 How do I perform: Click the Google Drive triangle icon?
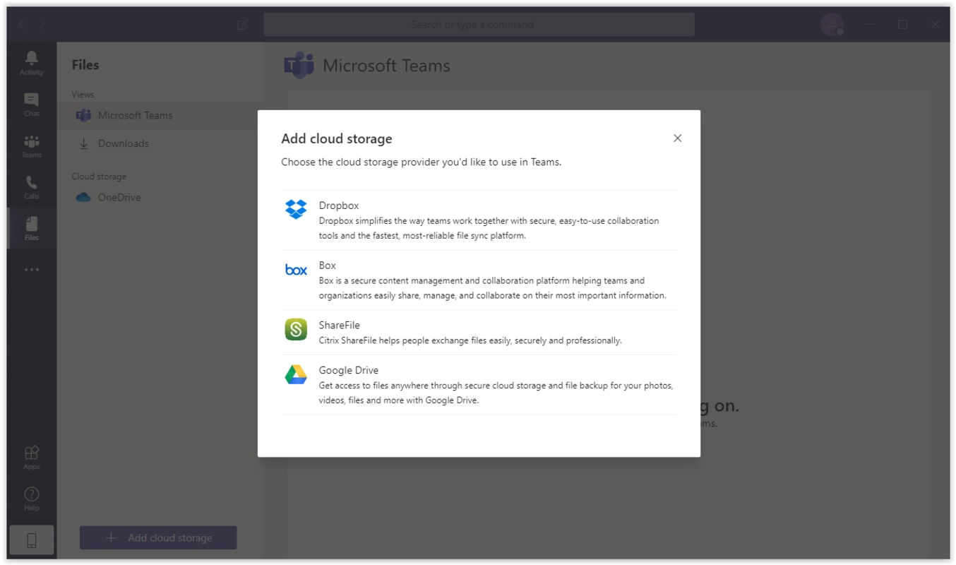[296, 375]
